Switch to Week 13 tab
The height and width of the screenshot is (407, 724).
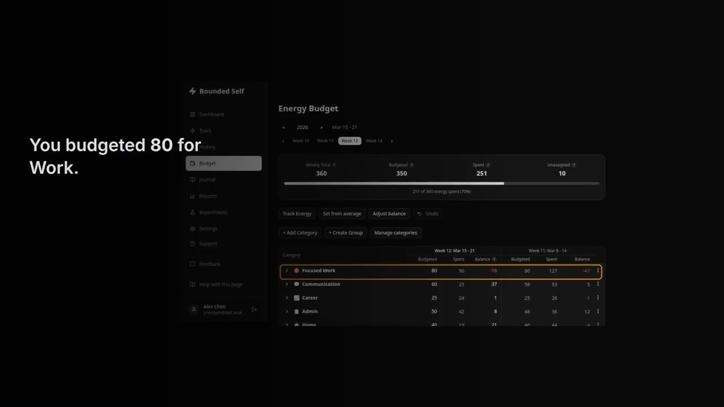[374, 141]
